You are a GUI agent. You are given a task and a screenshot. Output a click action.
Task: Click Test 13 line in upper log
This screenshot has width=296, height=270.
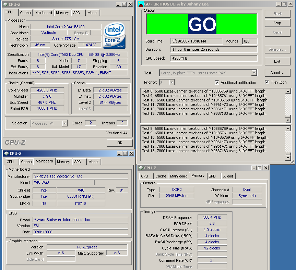(204, 113)
